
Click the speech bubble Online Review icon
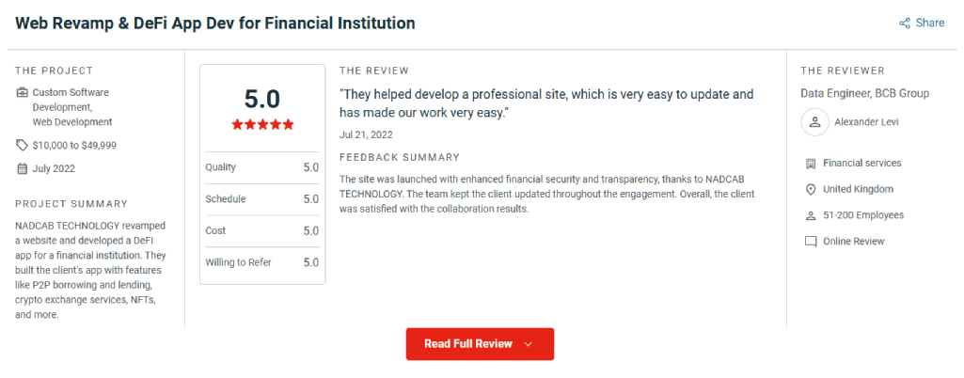811,242
